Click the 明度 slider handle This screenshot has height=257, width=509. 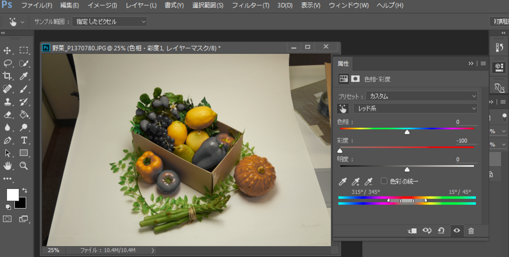(407, 170)
